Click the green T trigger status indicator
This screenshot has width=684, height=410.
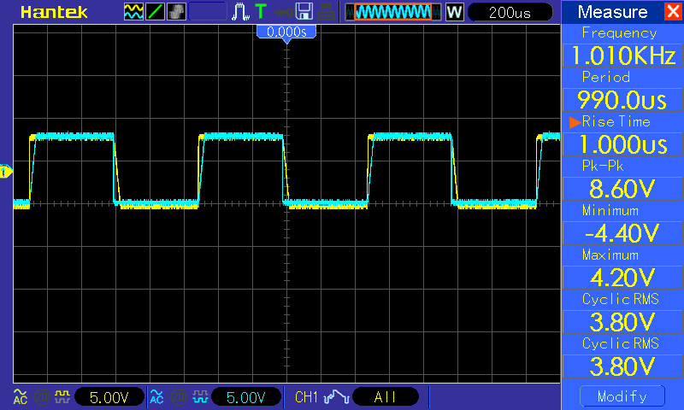pyautogui.click(x=261, y=11)
